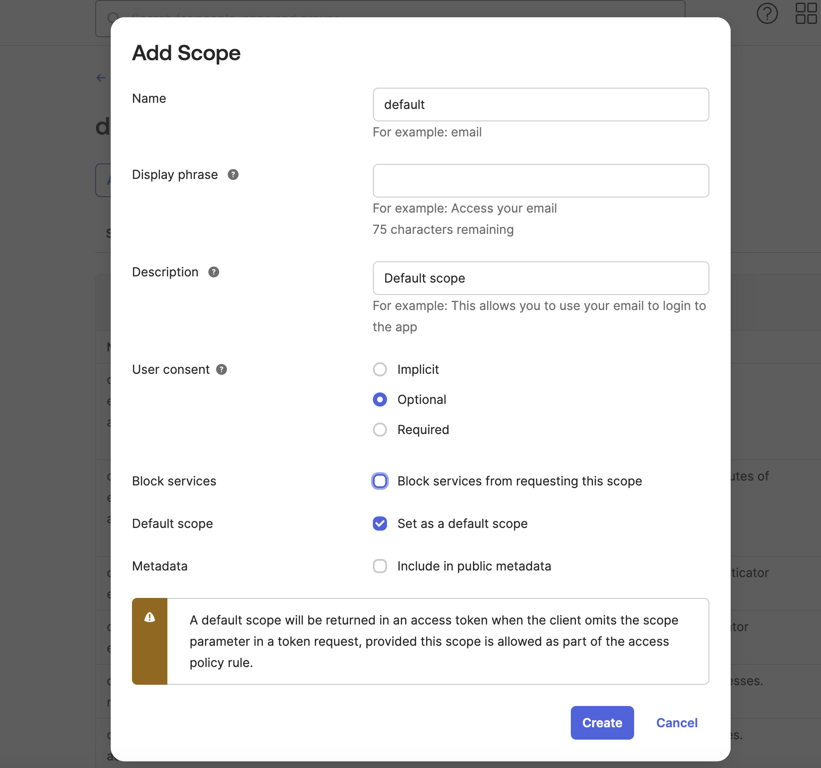The height and width of the screenshot is (768, 821).
Task: Click the Set as a default scope label
Action: point(462,524)
